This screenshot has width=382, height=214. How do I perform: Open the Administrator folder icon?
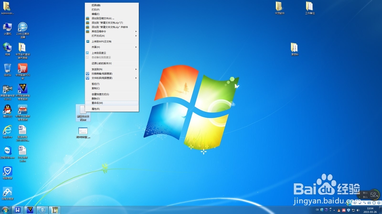pyautogui.click(x=7, y=8)
